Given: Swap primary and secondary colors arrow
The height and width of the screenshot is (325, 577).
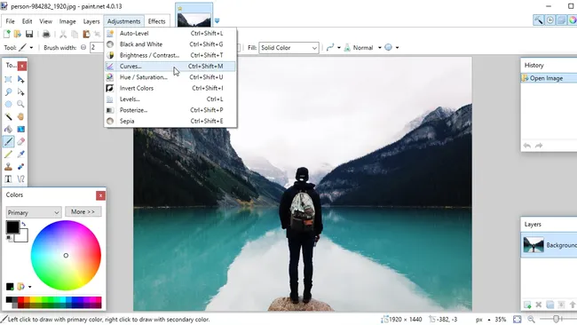Looking at the screenshot, I should [x=24, y=224].
